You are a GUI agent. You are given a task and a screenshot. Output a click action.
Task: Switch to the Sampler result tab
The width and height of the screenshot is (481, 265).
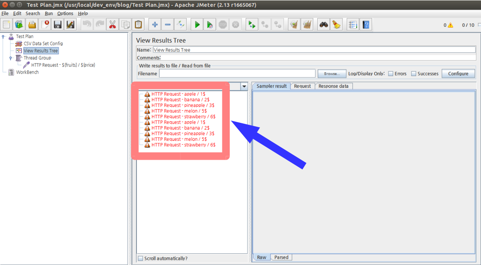272,86
